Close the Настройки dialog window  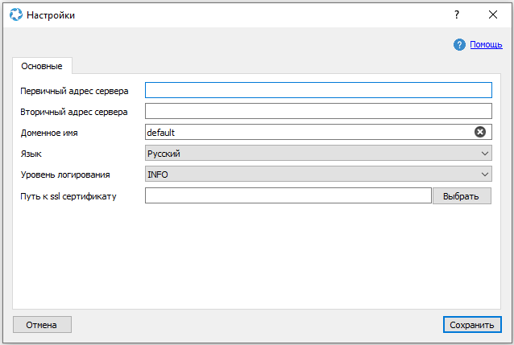[x=493, y=14]
